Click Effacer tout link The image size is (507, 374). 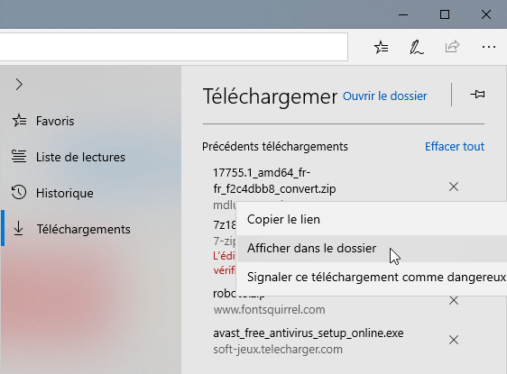click(455, 146)
